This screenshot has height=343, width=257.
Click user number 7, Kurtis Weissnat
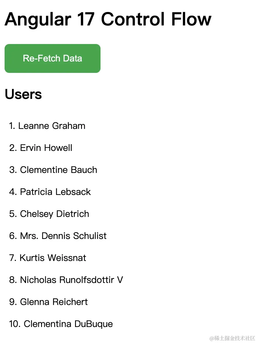point(53,258)
